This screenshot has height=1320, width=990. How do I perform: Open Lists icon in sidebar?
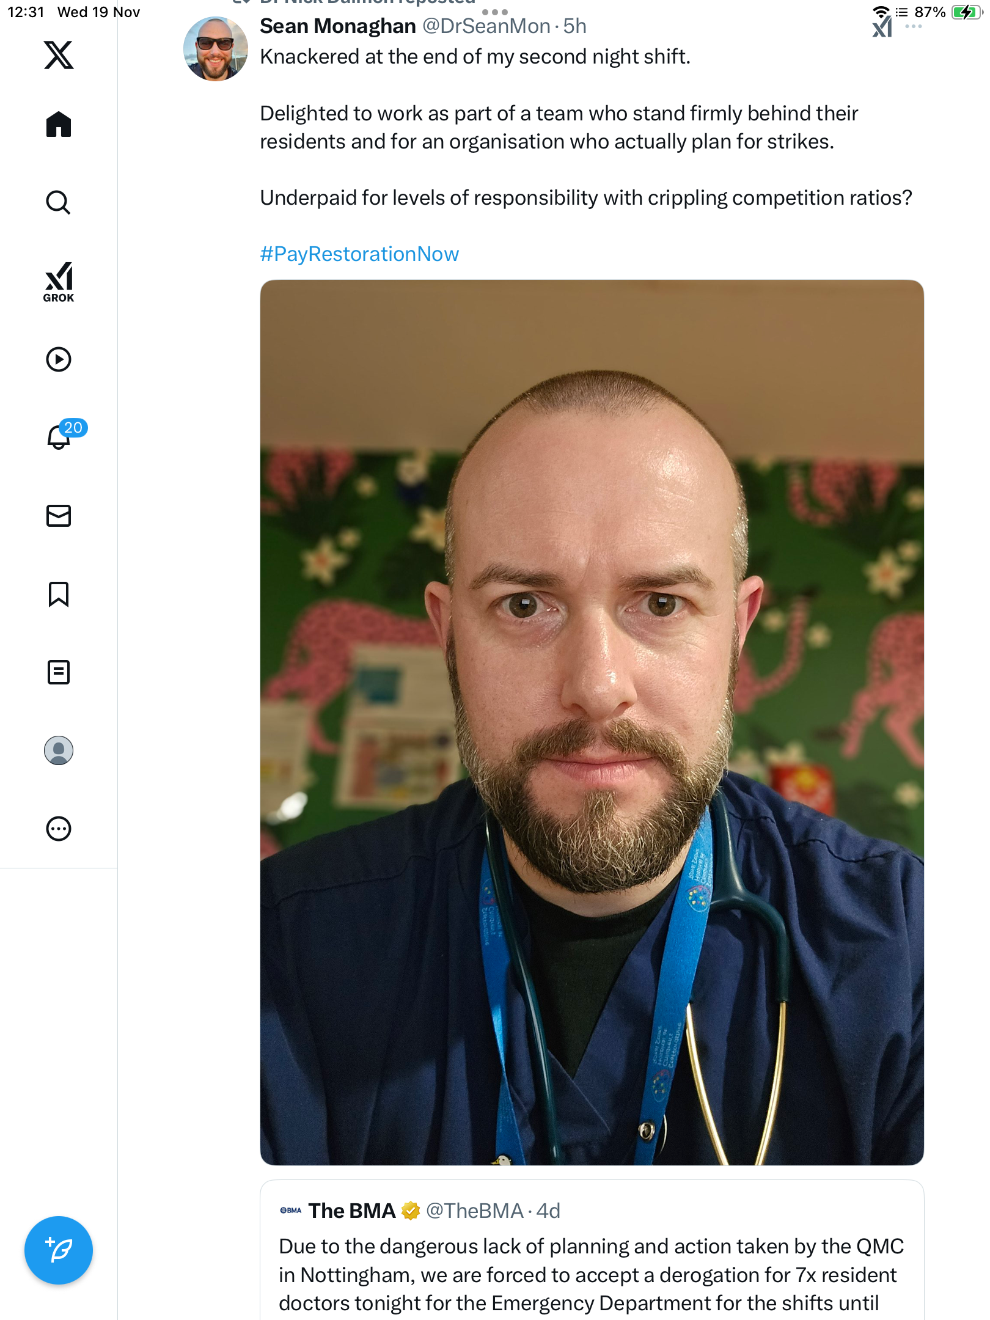pyautogui.click(x=59, y=672)
